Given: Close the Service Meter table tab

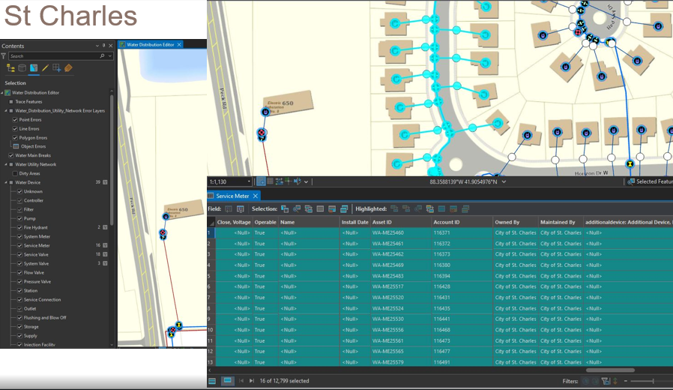Looking at the screenshot, I should click(x=256, y=196).
